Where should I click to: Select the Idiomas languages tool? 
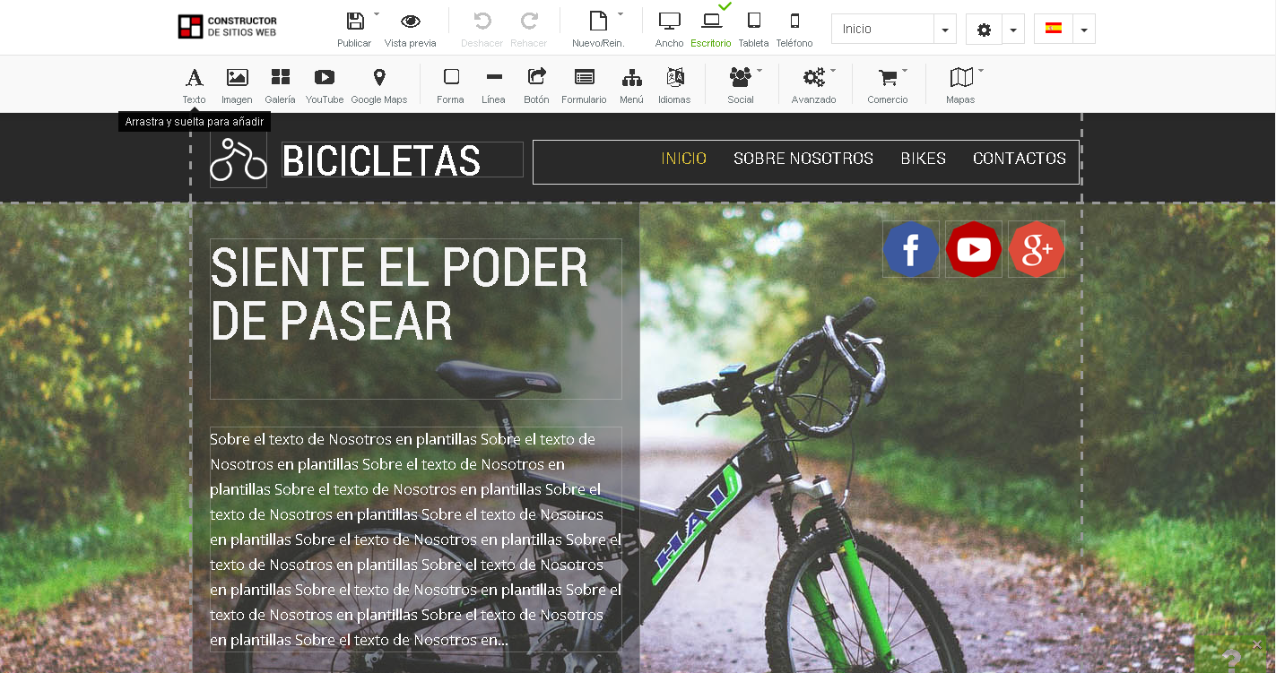(x=675, y=86)
